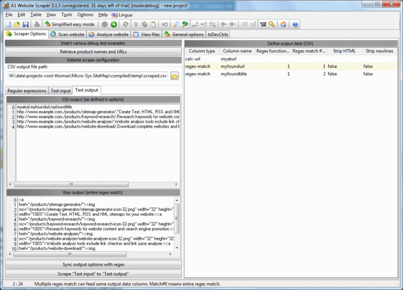Click the green Start scan arrow icon
Screen dimensions: 403x290
click(114, 24)
